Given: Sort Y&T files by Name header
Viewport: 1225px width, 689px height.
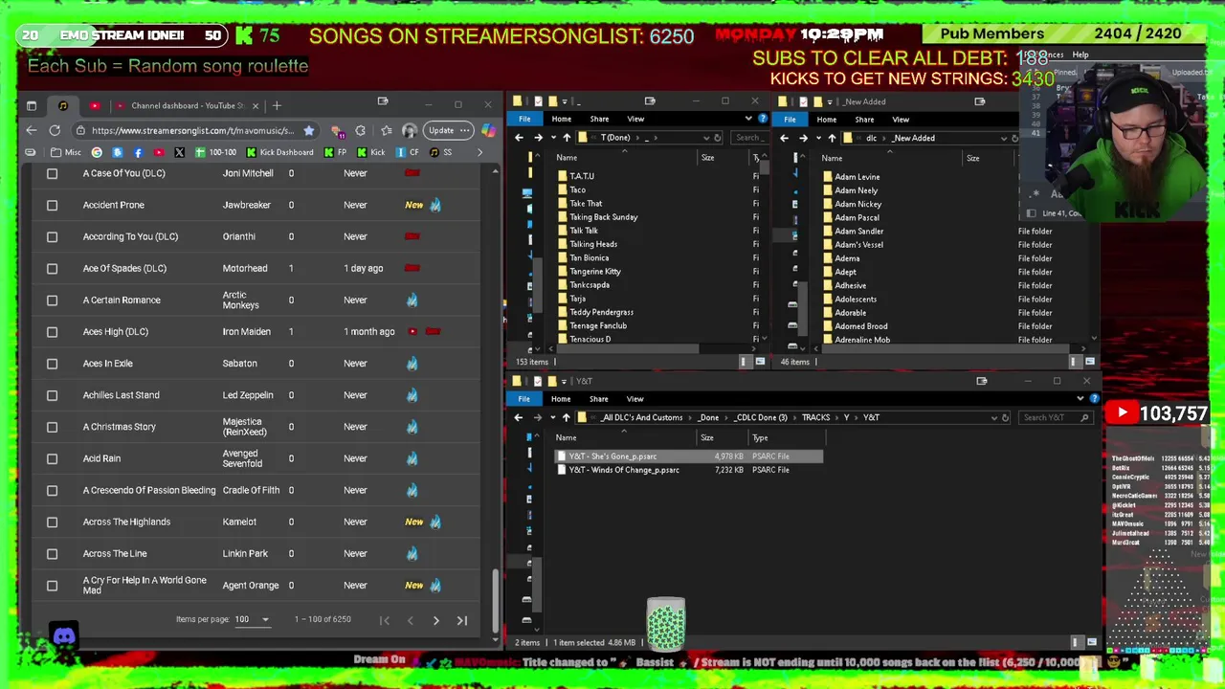Looking at the screenshot, I should [567, 437].
